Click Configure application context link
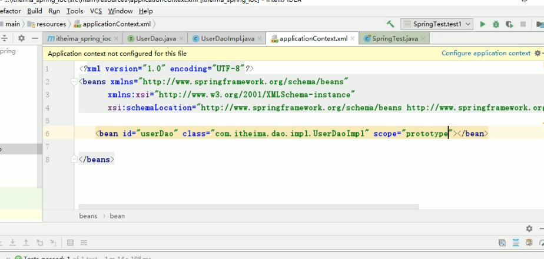Viewport: 544px width, 259px height. (x=486, y=53)
